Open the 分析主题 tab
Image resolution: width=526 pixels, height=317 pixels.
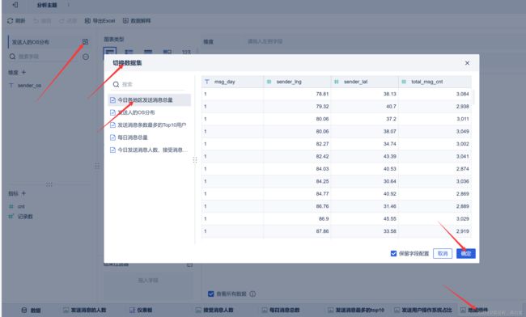click(47, 5)
